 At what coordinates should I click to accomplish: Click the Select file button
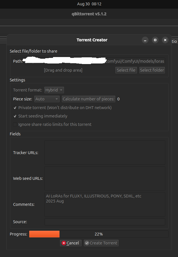point(126,70)
